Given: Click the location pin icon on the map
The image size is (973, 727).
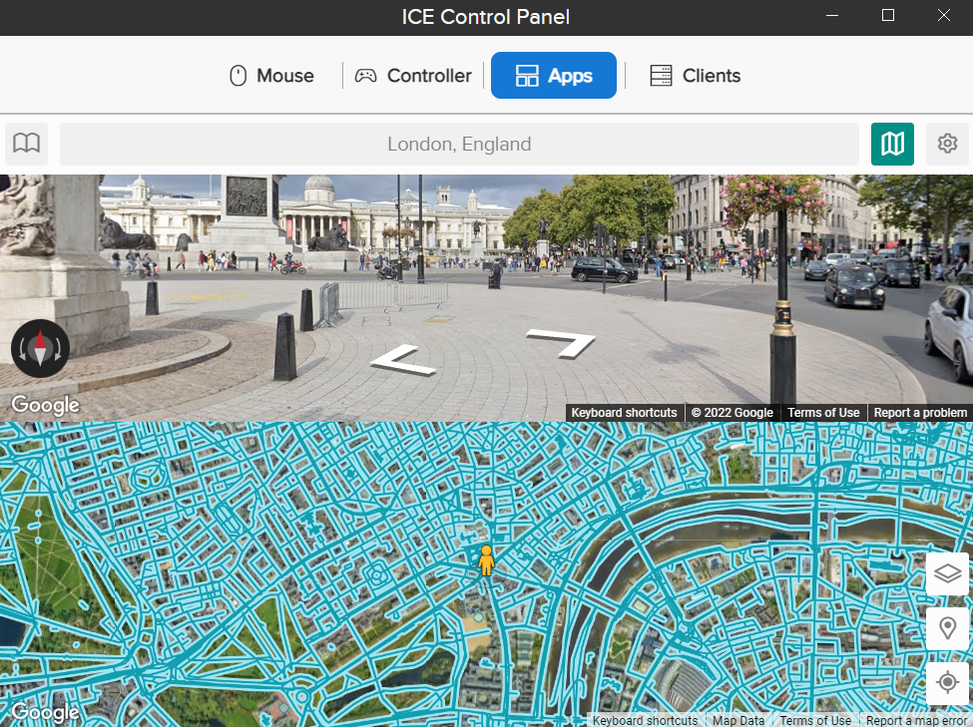Looking at the screenshot, I should pos(947,628).
